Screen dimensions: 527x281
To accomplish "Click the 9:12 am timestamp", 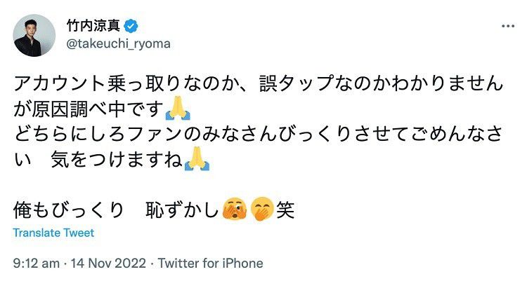I will pyautogui.click(x=35, y=263).
